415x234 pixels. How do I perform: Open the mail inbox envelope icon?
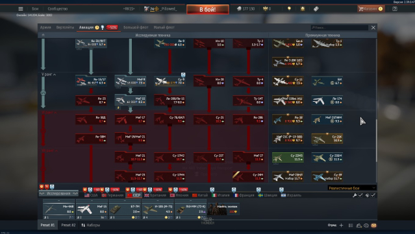point(373,226)
